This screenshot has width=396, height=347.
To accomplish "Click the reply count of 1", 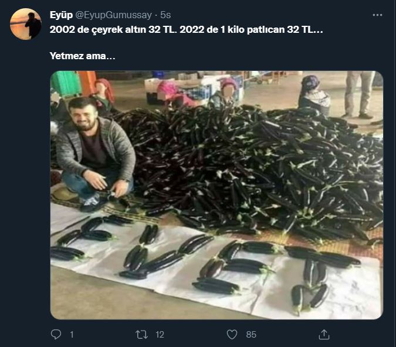I will (72, 334).
